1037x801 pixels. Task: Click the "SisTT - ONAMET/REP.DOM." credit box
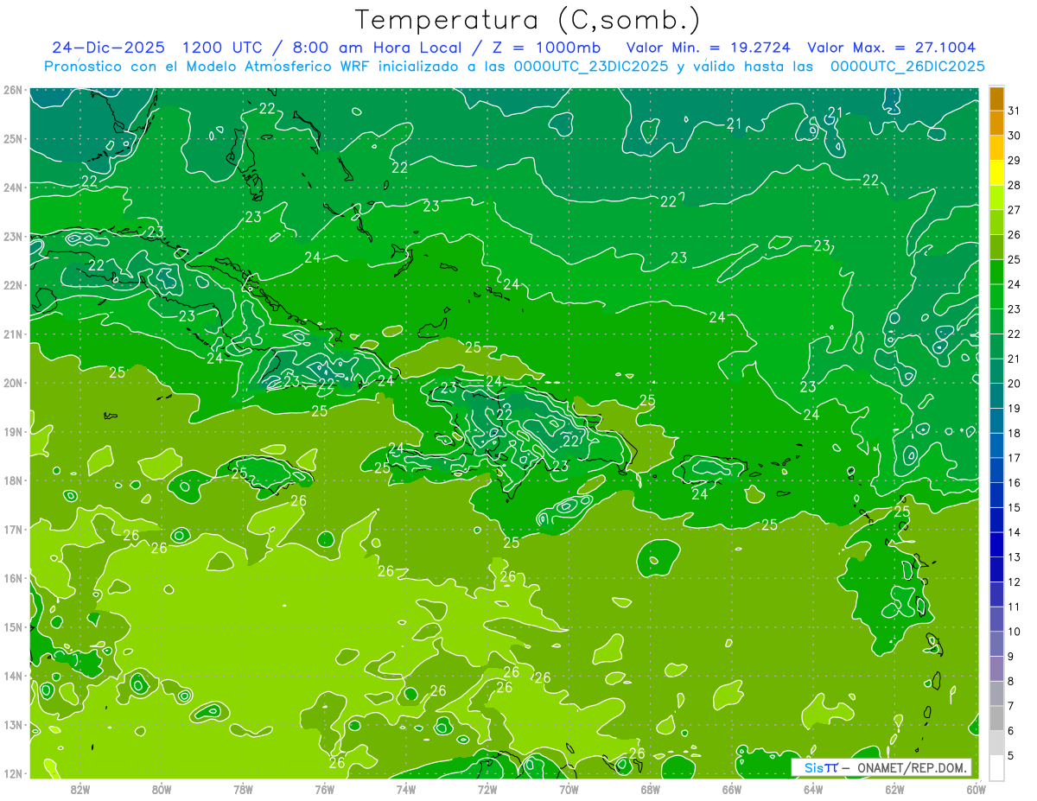click(x=881, y=767)
